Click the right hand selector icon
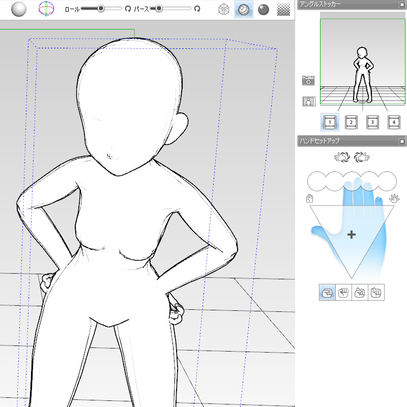The height and width of the screenshot is (407, 407). point(361,157)
